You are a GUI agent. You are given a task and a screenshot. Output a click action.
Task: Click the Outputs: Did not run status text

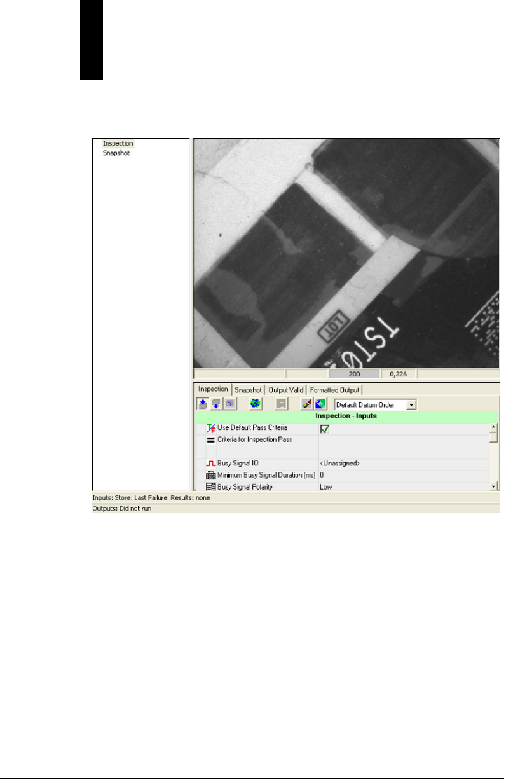point(122,509)
